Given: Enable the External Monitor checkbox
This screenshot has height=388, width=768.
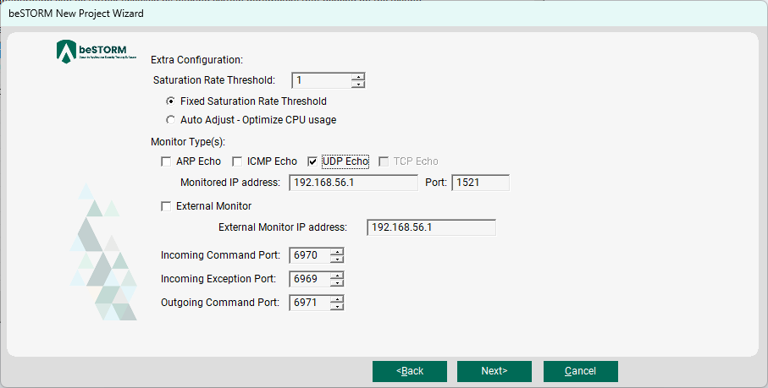Looking at the screenshot, I should (166, 205).
